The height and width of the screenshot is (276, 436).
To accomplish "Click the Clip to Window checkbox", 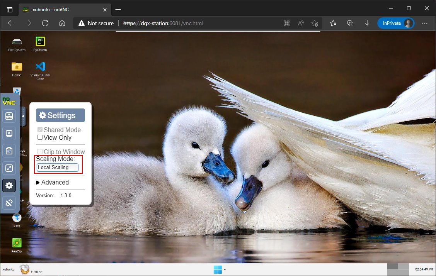I will (x=40, y=152).
